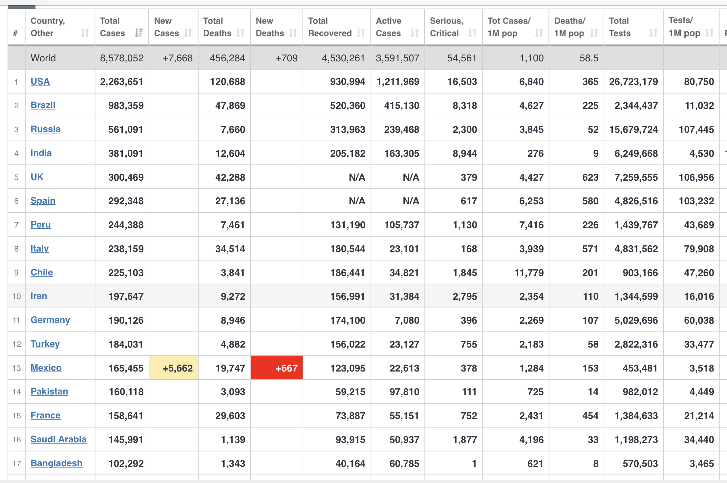
Task: Click Tests/1M pop sort arrows
Action: [710, 33]
